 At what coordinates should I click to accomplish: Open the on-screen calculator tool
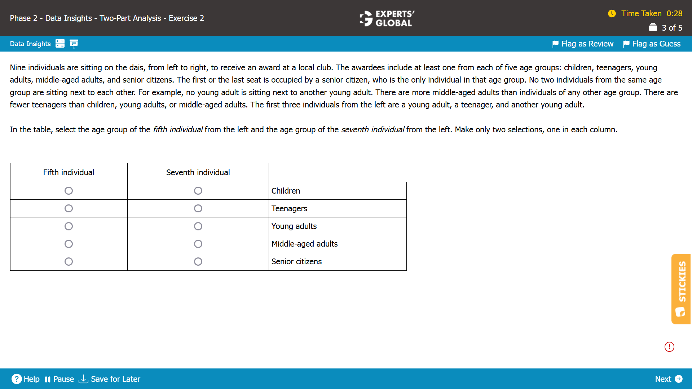click(60, 43)
